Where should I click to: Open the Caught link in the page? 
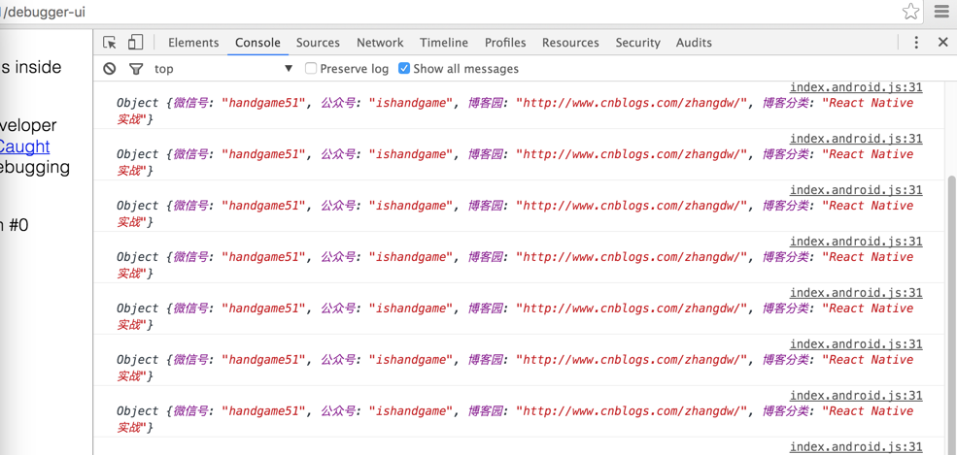point(24,146)
